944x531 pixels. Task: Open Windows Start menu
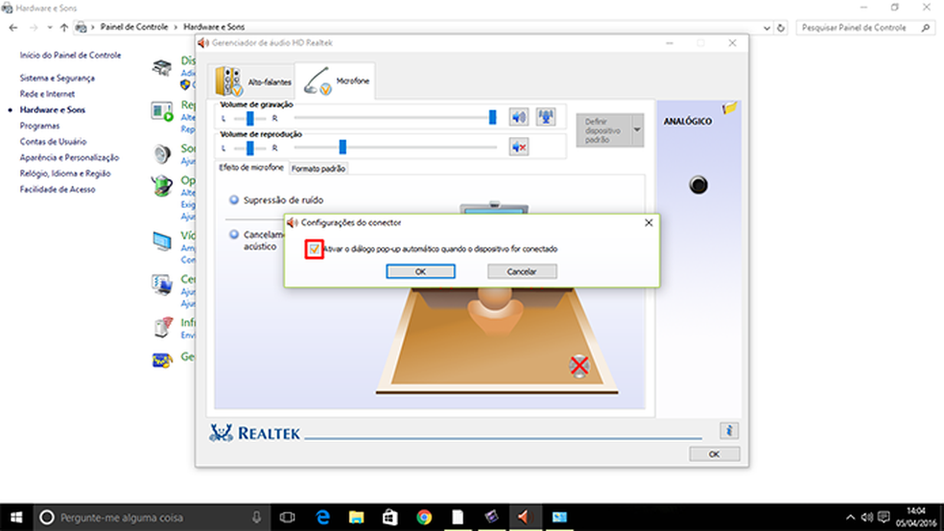point(16,518)
